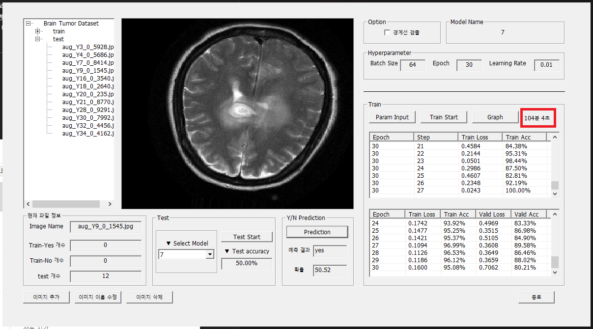Expand the train folder node

38,31
